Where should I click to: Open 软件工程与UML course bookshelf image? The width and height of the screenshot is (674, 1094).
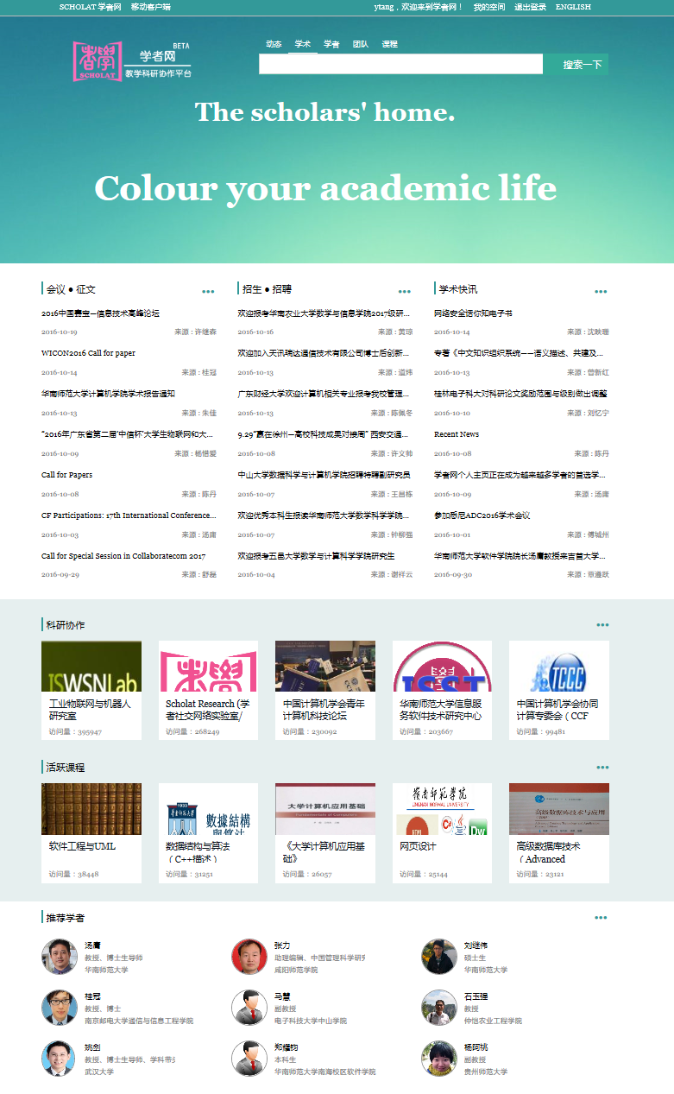(x=91, y=808)
